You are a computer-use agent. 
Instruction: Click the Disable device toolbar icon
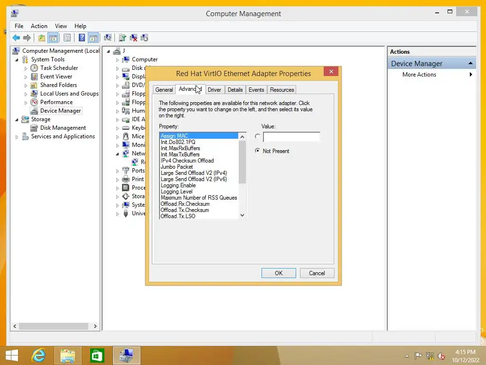point(144,38)
